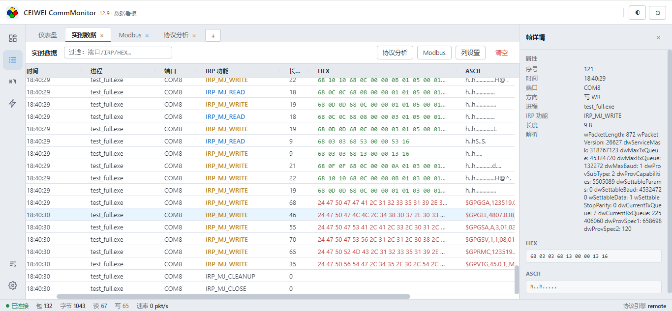Click the HEX column header
Viewport: 672px width, 311px height.
(324, 71)
